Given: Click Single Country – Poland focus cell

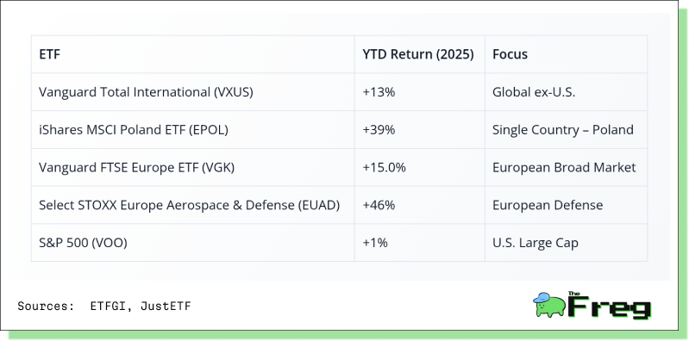Looking at the screenshot, I should pos(566,130).
